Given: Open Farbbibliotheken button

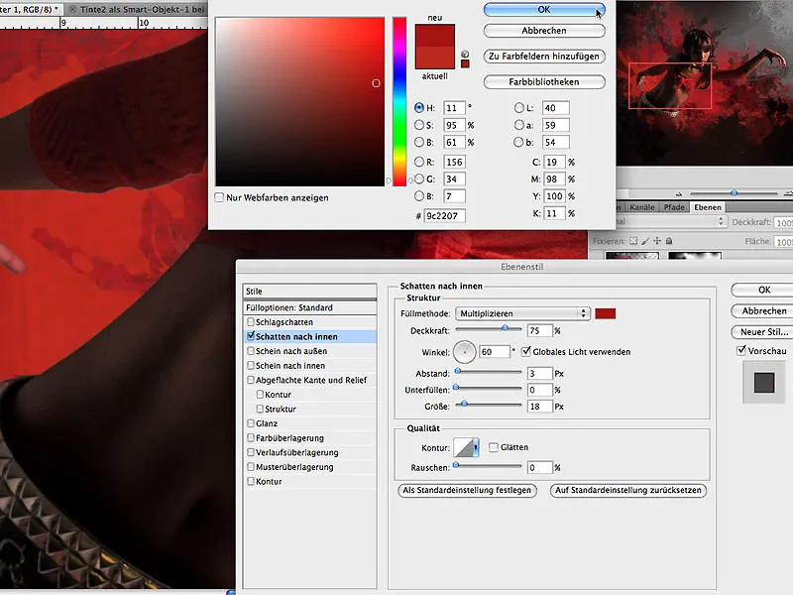Looking at the screenshot, I should coord(544,82).
